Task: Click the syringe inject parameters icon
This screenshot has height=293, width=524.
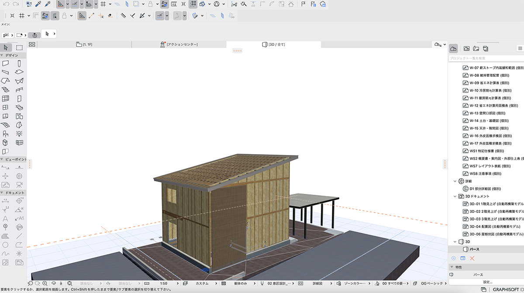Action: pos(48,4)
